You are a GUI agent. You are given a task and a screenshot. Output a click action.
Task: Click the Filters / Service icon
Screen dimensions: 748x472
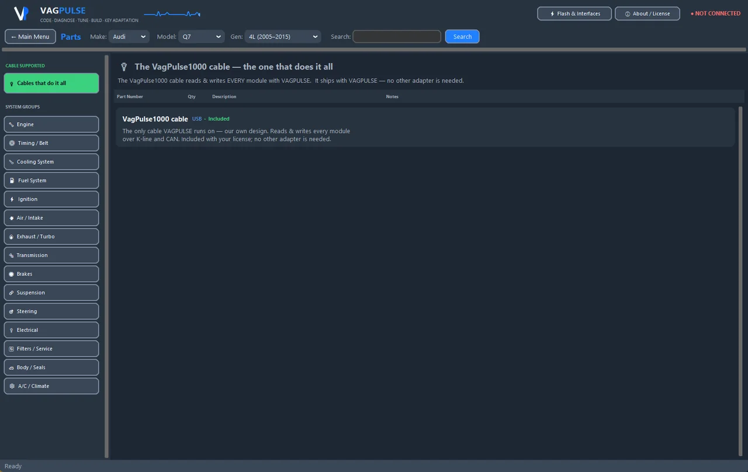coord(12,349)
